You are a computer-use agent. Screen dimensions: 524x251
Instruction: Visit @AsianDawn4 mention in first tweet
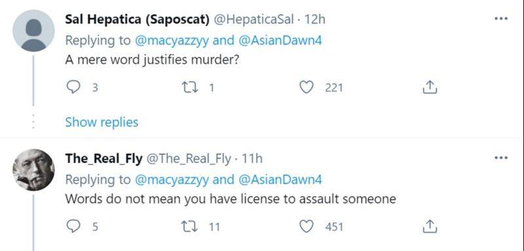point(280,41)
